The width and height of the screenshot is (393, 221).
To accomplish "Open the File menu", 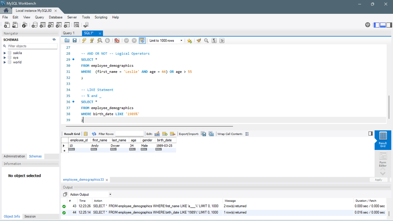I will click(x=5, y=17).
